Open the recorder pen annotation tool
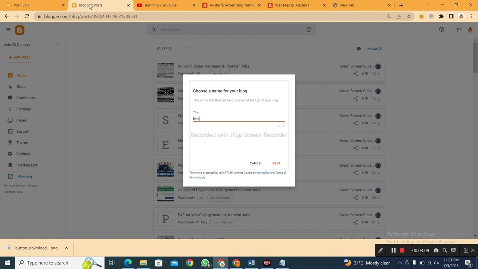Screen dimensions: 478x269 pyautogui.click(x=381, y=250)
